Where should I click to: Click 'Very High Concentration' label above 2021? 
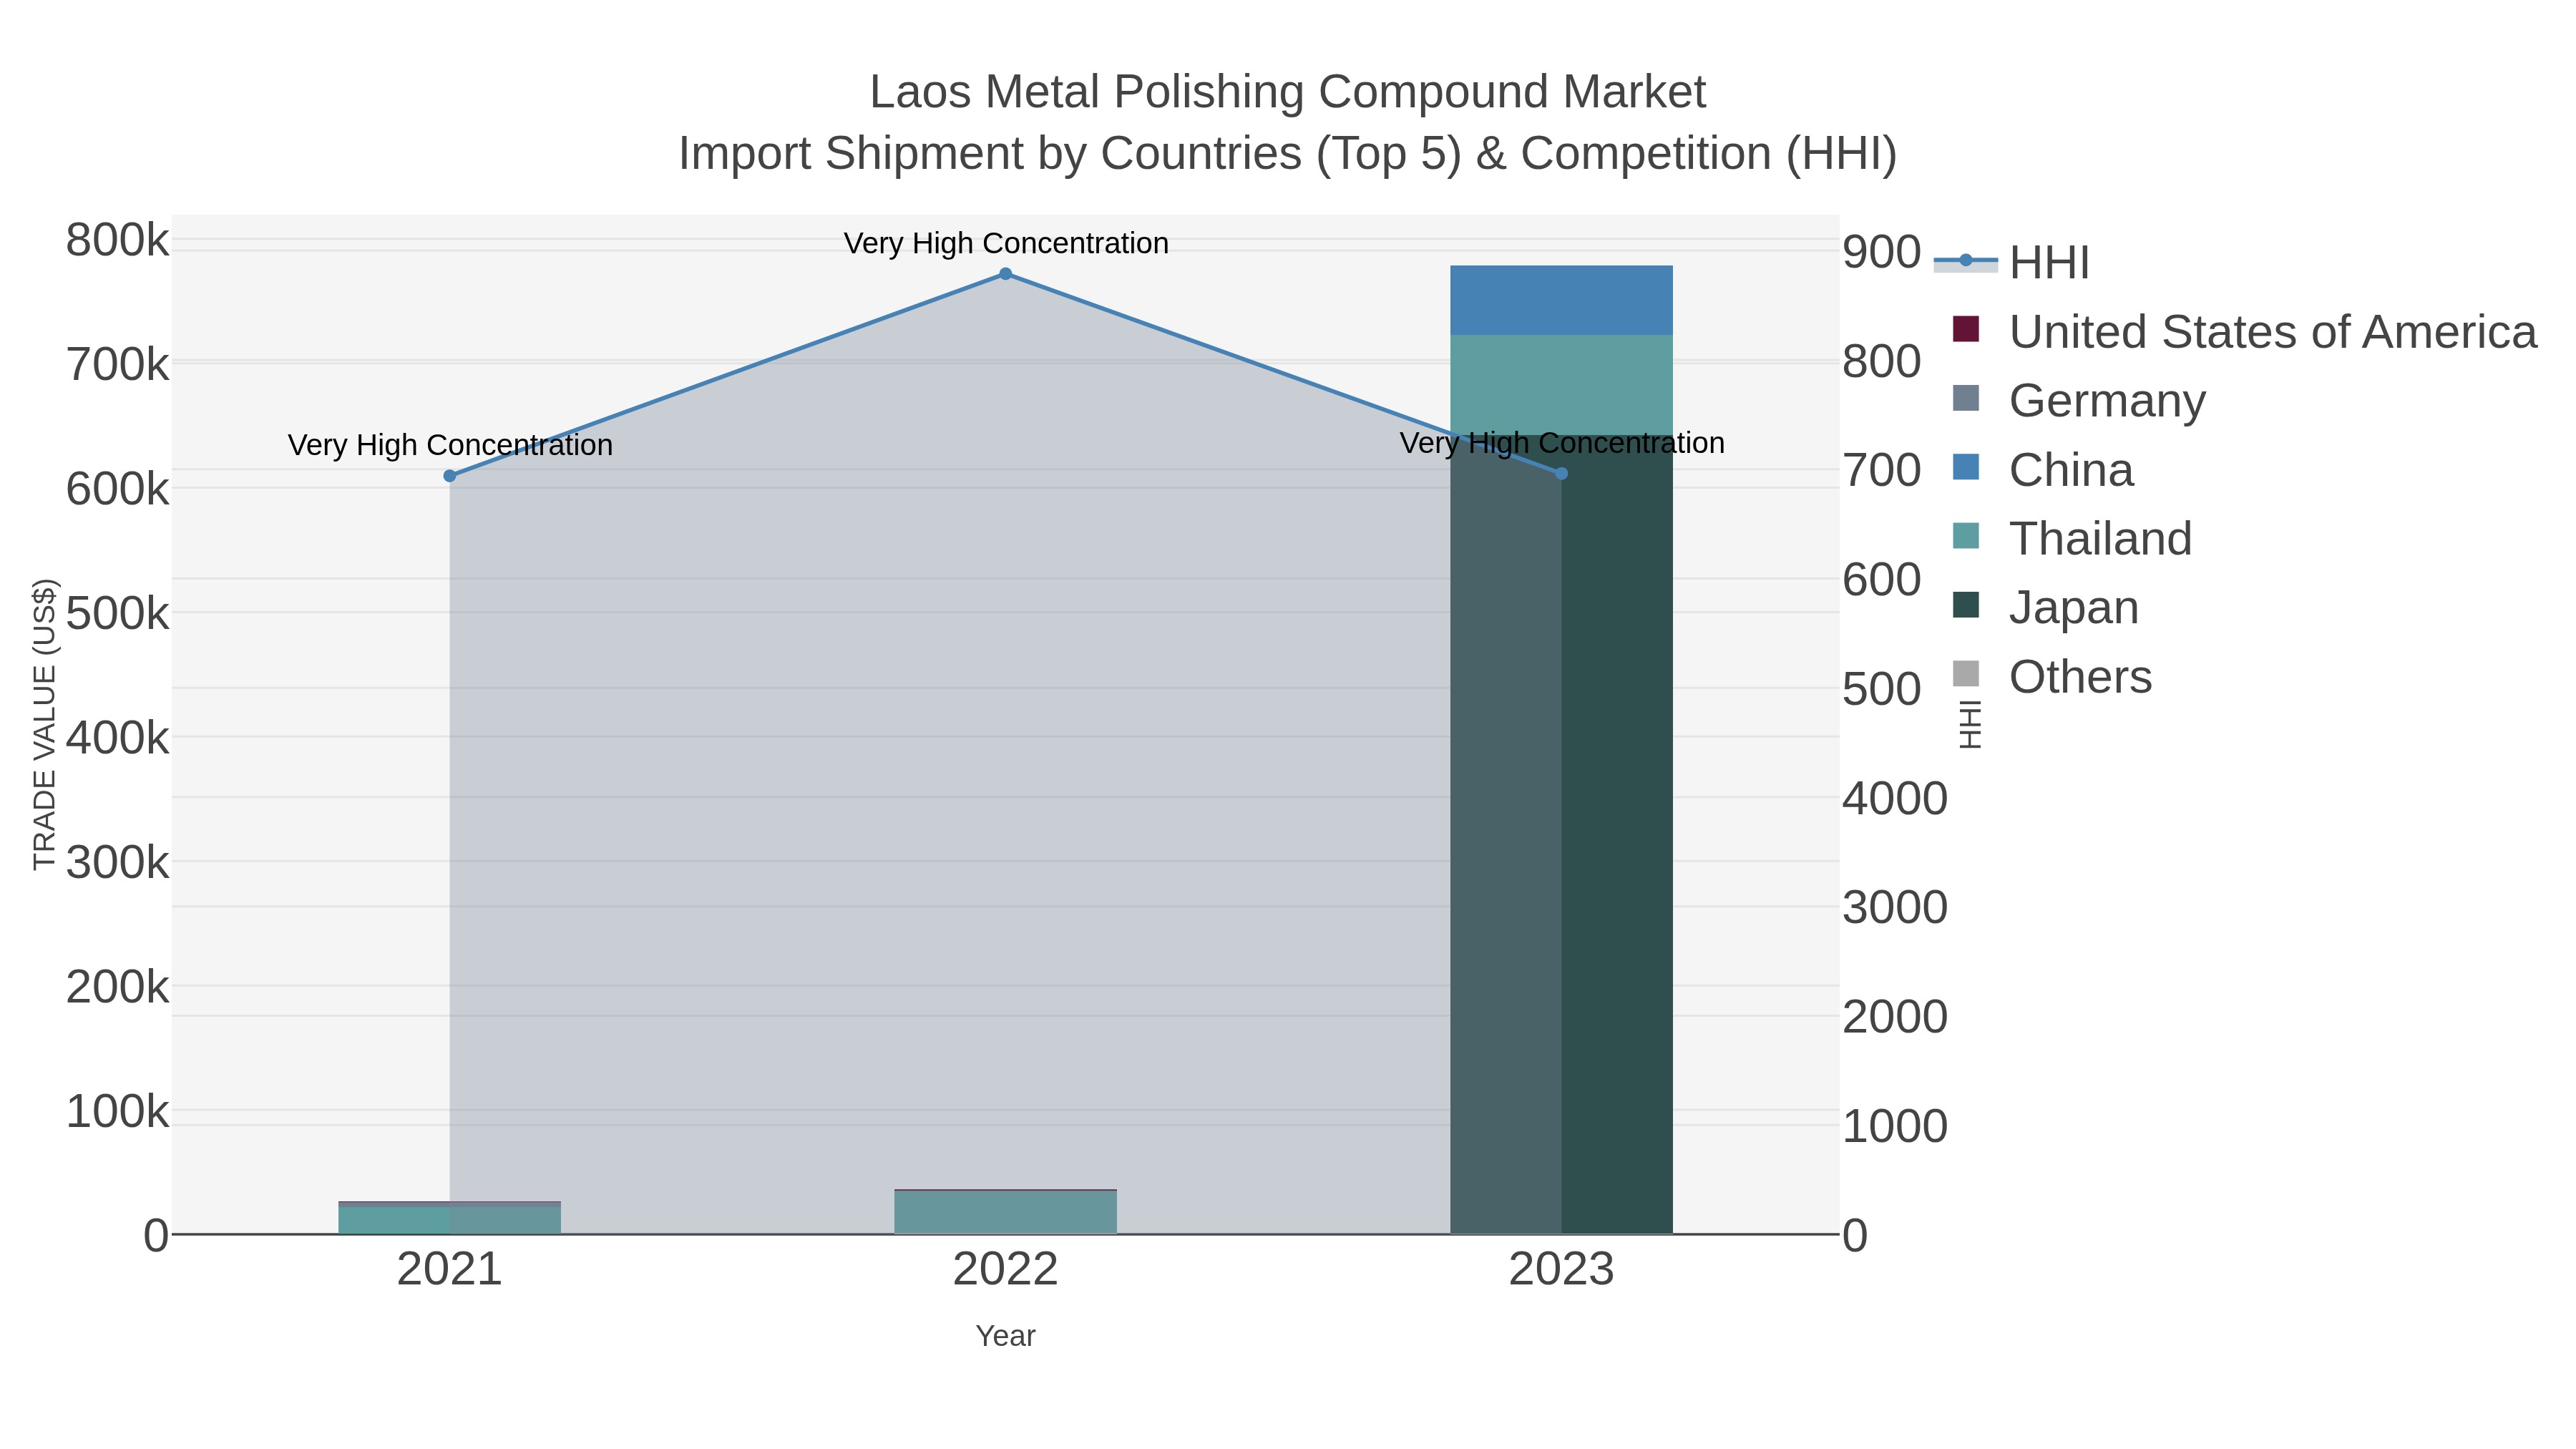(450, 445)
